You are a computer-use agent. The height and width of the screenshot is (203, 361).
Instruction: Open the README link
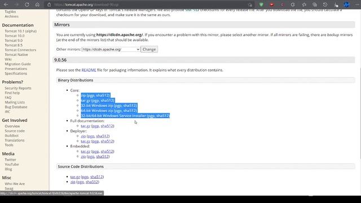[89, 70]
